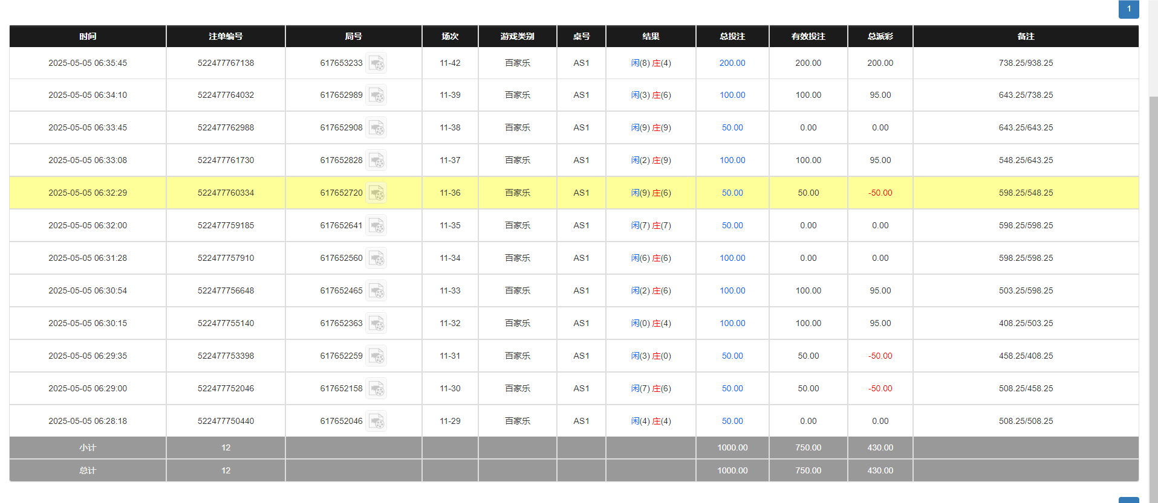Click the 时间 column header

[x=88, y=36]
